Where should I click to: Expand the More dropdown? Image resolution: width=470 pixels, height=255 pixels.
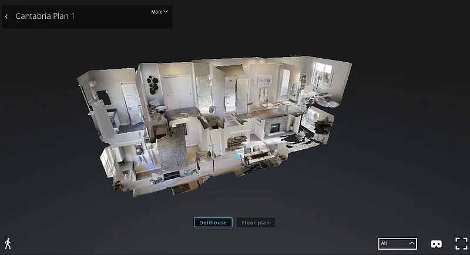coord(159,12)
